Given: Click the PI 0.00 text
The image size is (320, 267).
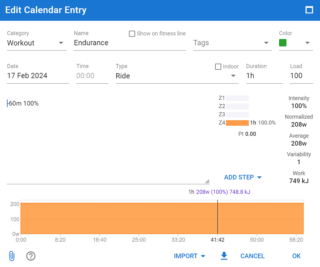Looking at the screenshot, I should click(x=247, y=134).
